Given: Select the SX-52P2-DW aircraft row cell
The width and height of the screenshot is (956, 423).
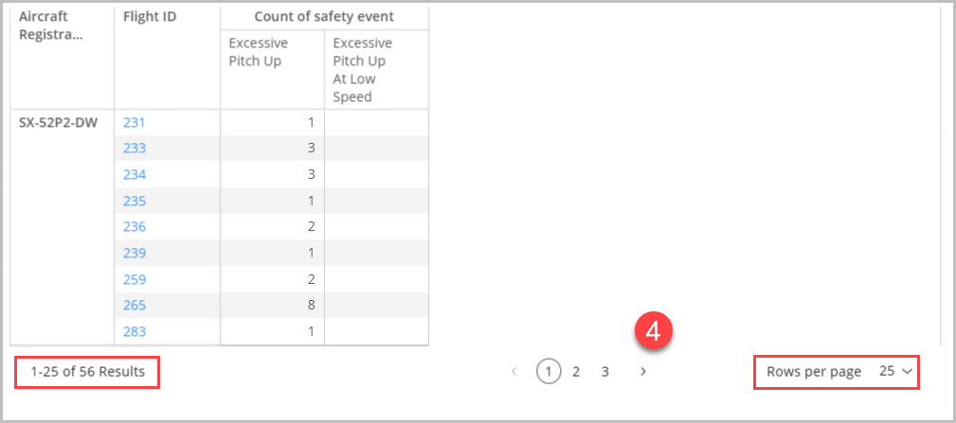Looking at the screenshot, I should [58, 123].
